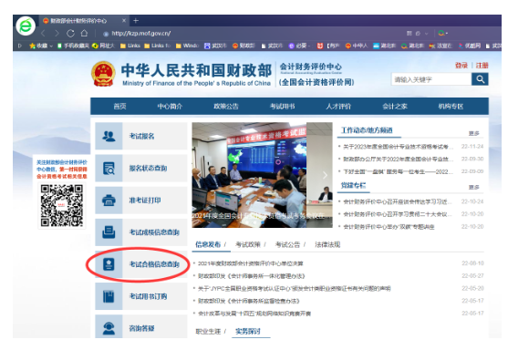The image size is (508, 350).
Task: Open the 必要 bookmark
Action: pyautogui.click(x=298, y=46)
